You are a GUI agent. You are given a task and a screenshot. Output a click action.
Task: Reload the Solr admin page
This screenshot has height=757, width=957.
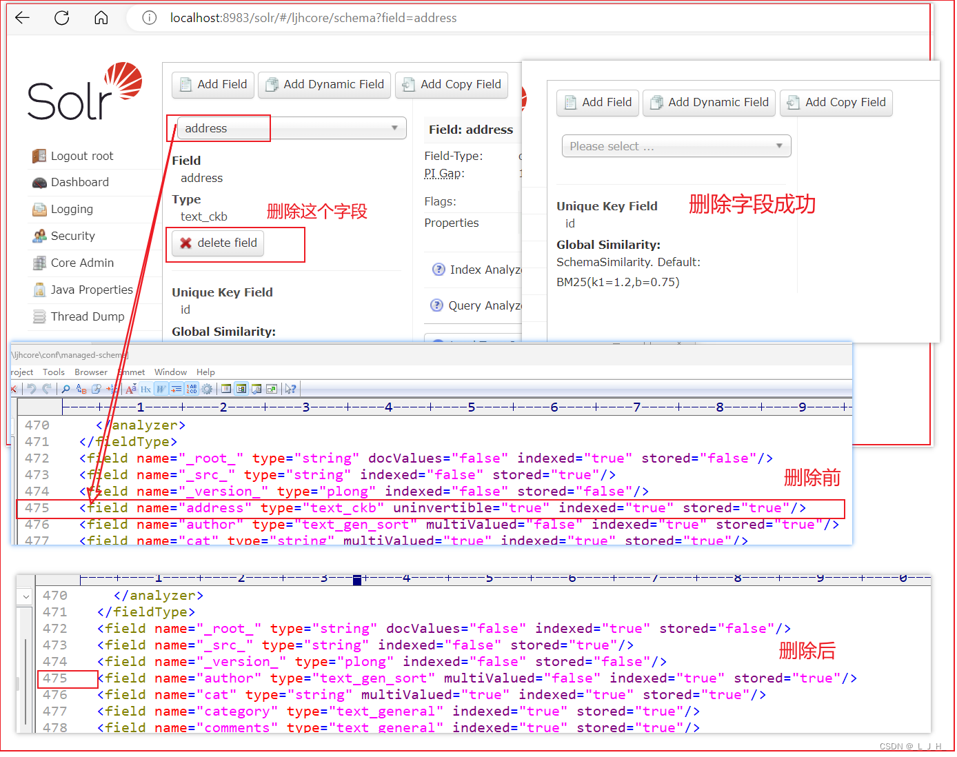[62, 18]
